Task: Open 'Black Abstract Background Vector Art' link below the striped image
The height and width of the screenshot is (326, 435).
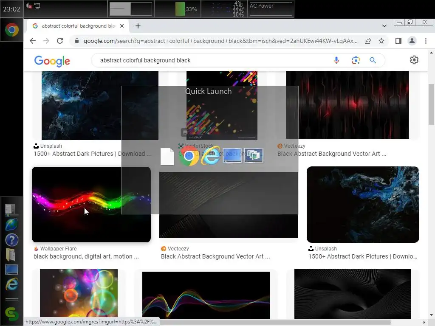Action: pyautogui.click(x=215, y=256)
